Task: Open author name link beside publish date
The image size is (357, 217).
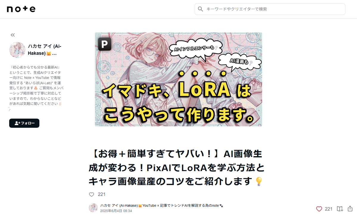Action: (162, 205)
